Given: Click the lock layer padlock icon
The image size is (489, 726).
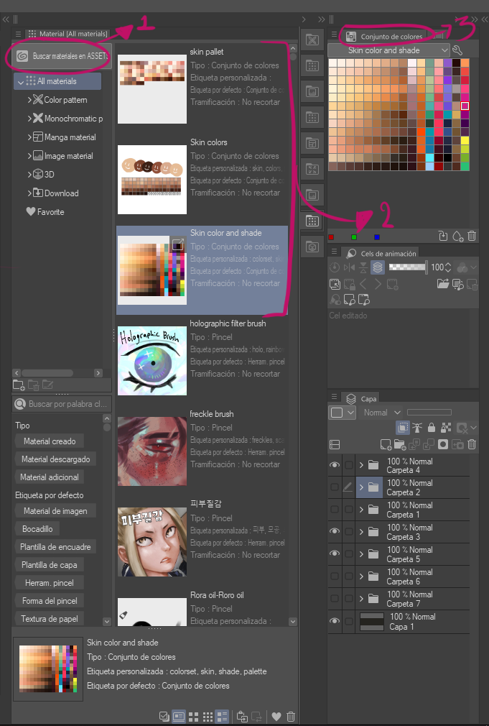Looking at the screenshot, I should tap(432, 428).
